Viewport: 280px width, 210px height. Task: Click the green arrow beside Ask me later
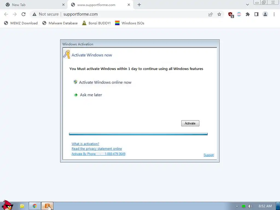click(76, 95)
